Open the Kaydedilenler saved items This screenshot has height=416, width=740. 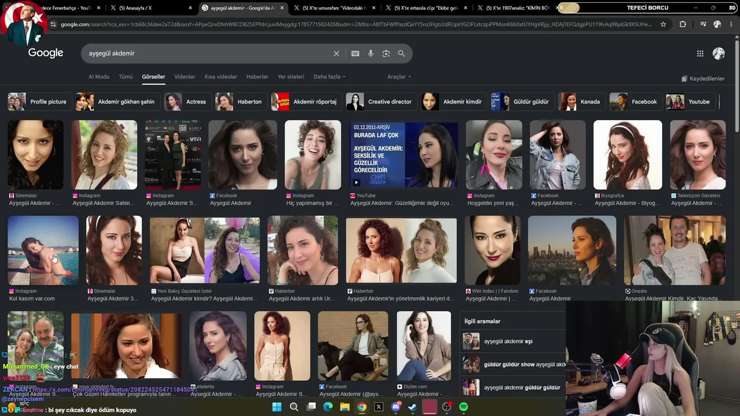coord(702,79)
